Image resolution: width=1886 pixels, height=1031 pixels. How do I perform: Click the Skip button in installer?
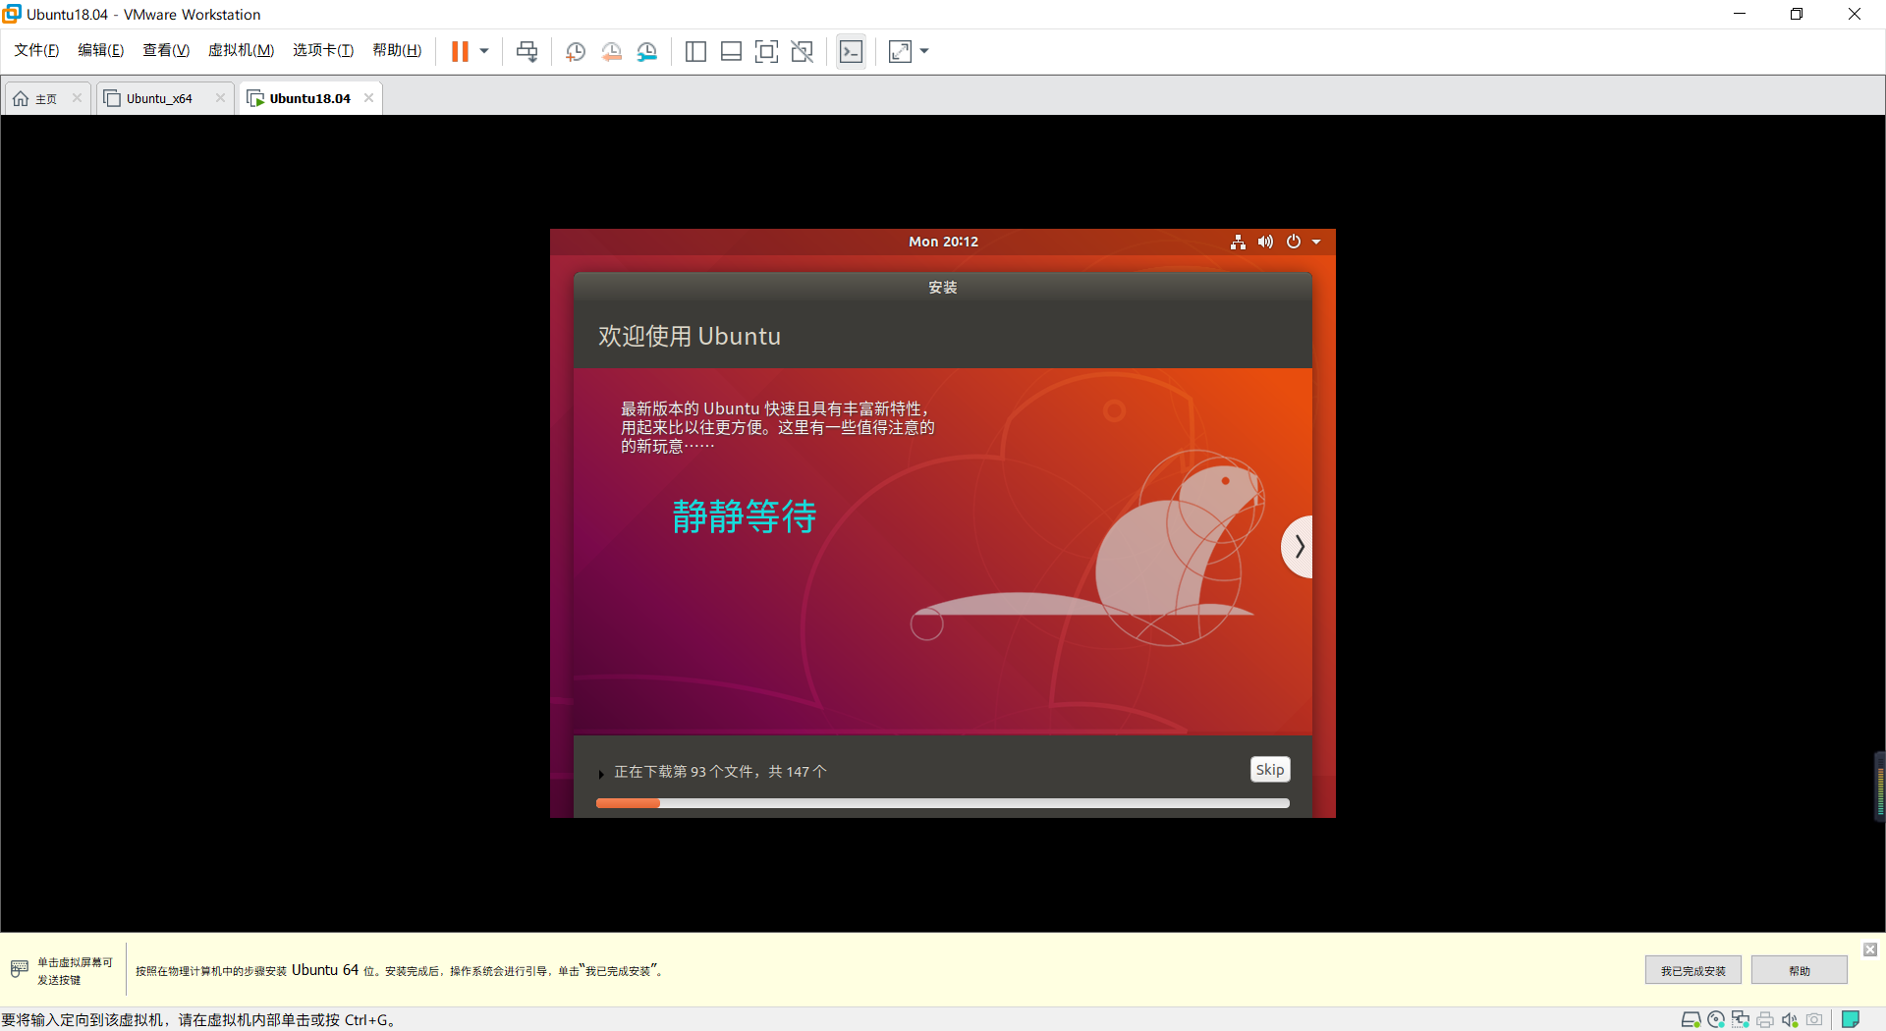[1270, 770]
